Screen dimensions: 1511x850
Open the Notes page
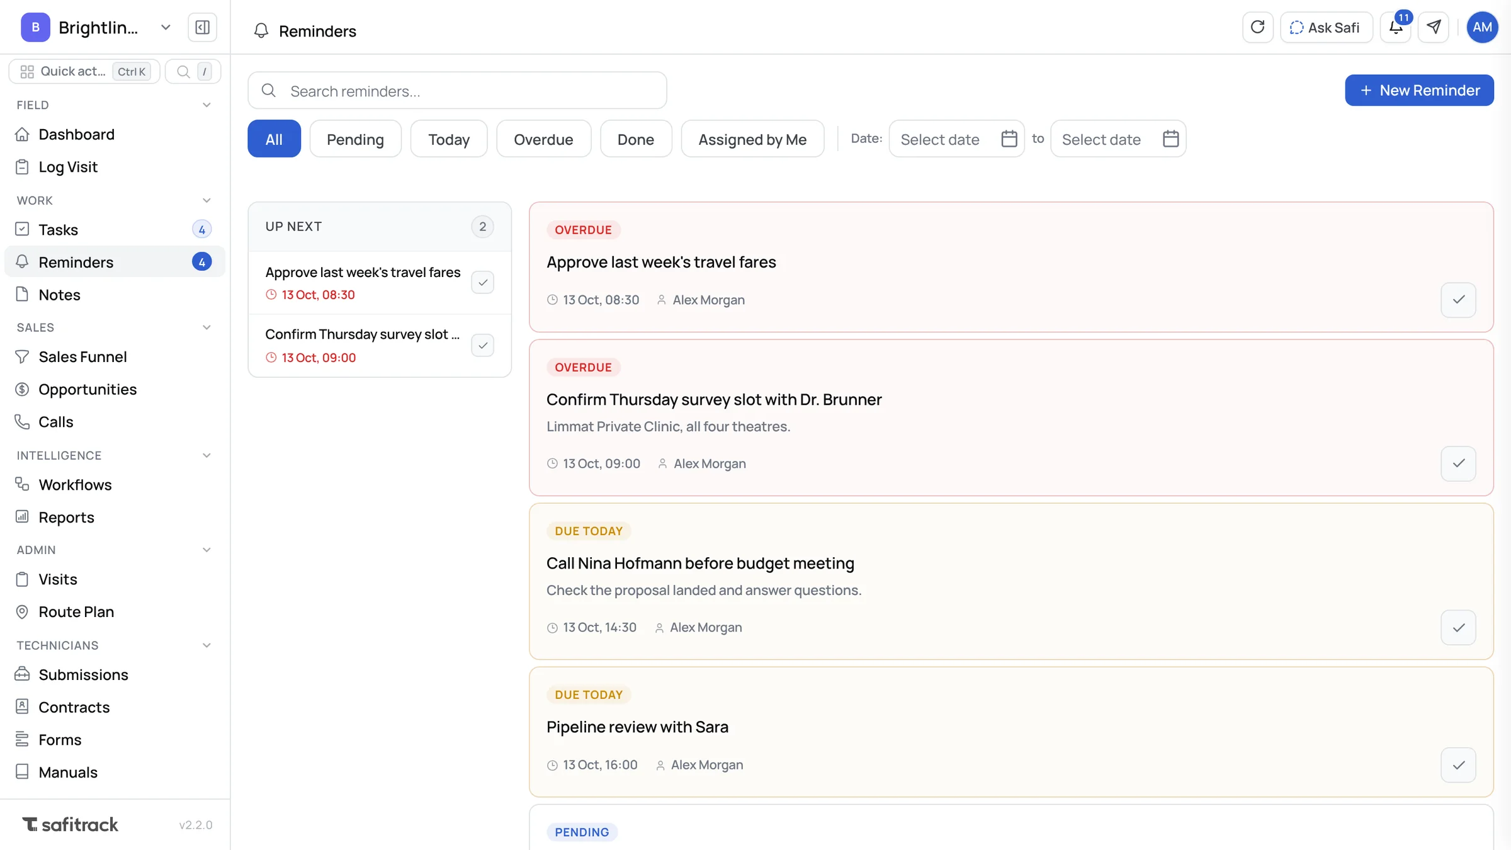point(115,295)
